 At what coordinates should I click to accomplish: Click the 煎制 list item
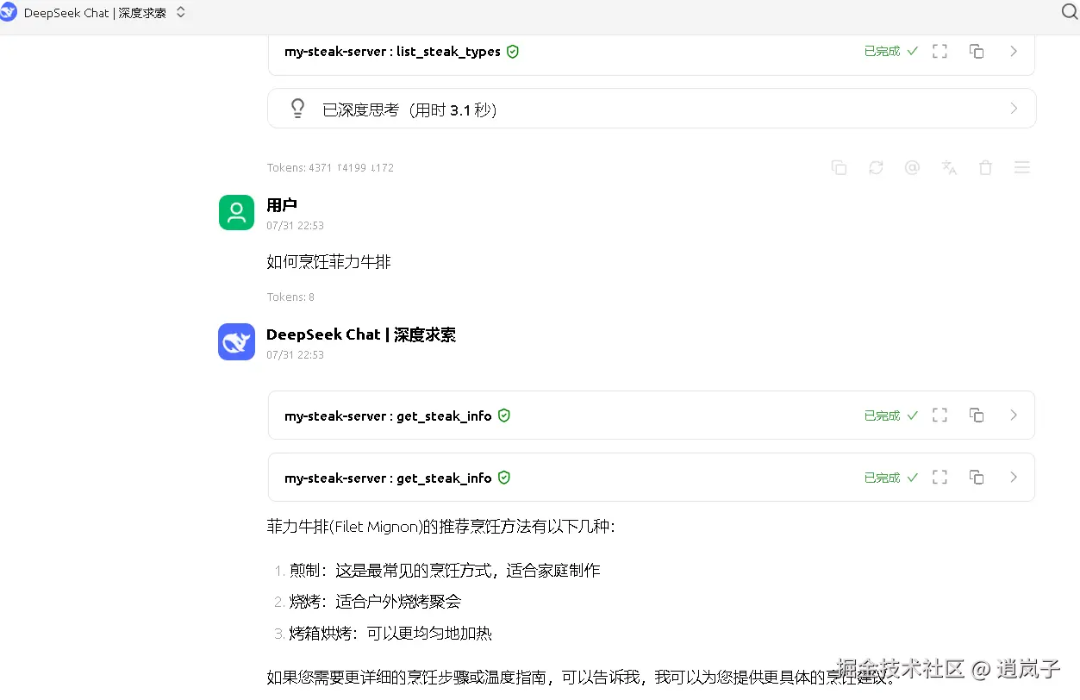[445, 571]
